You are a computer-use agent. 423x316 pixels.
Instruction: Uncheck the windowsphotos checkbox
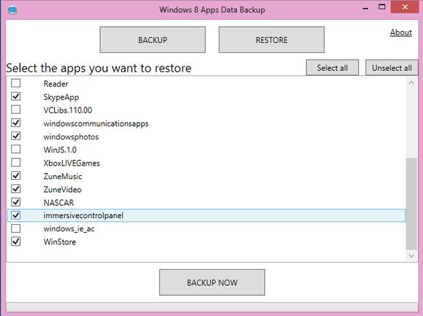[x=16, y=136]
